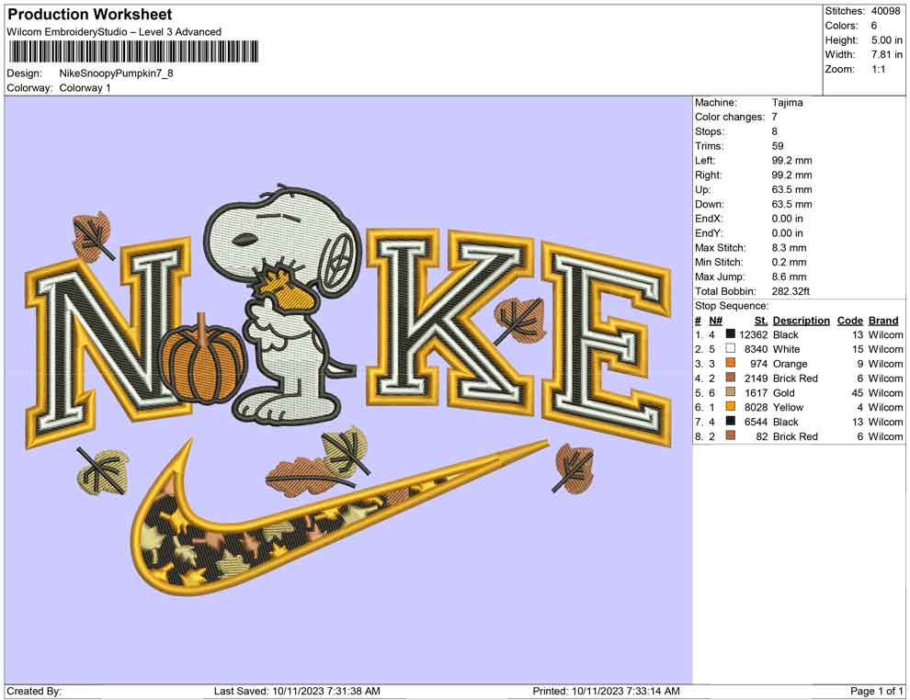Screen dimensions: 910x700
Task: Click the code '45' in the Gold row
Action: [858, 392]
